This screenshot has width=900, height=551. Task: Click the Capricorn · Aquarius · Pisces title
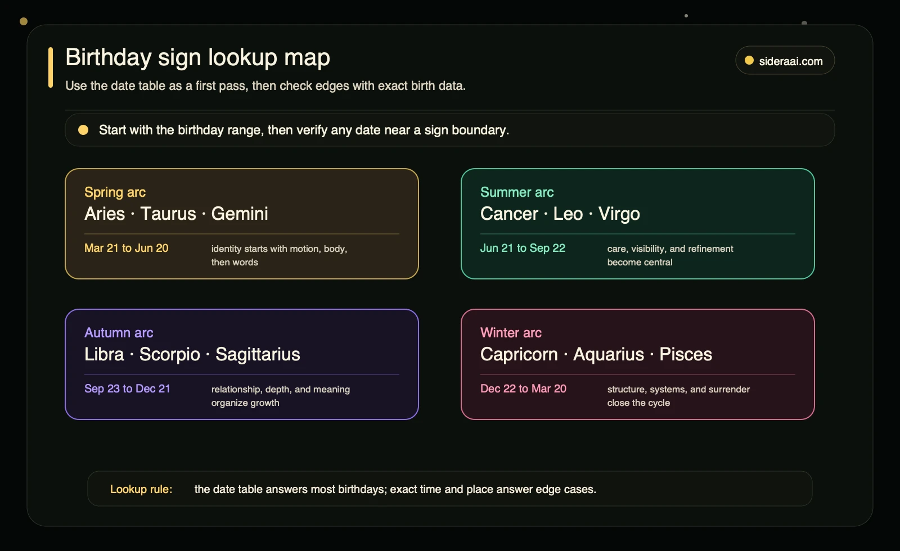(596, 354)
